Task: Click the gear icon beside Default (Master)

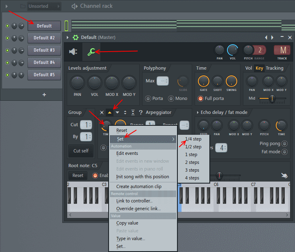Action: [x=75, y=37]
